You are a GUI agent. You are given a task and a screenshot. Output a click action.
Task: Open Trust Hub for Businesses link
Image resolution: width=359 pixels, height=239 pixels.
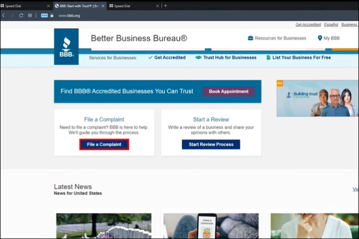(x=226, y=57)
